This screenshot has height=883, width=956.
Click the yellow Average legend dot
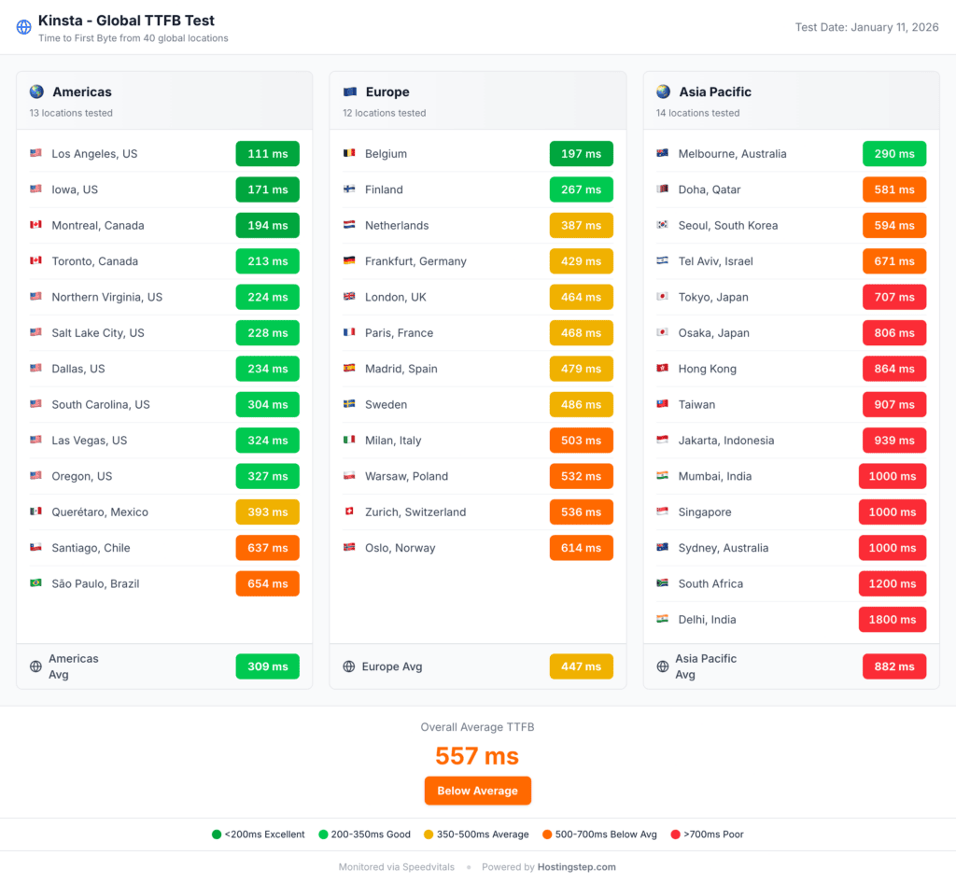[x=429, y=834]
